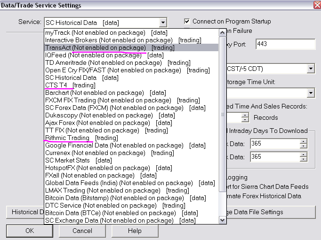Choose DTC Service trading entry
The image size is (321, 240).
(x=131, y=206)
